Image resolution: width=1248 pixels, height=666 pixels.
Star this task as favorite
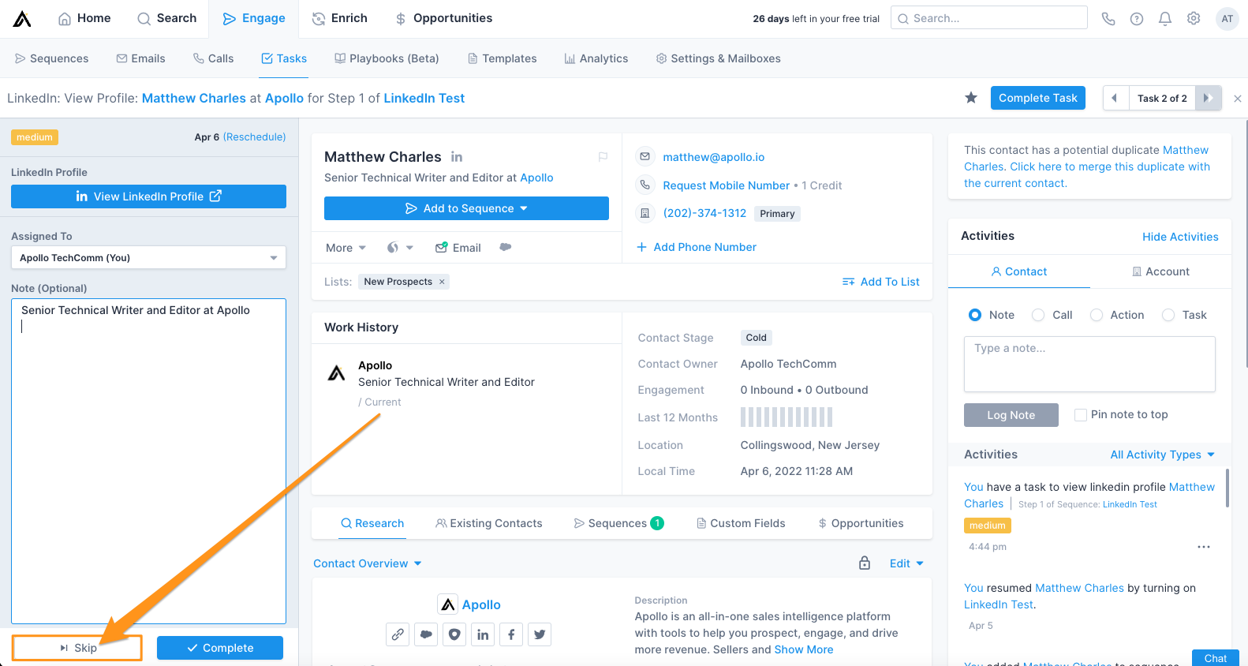click(971, 97)
